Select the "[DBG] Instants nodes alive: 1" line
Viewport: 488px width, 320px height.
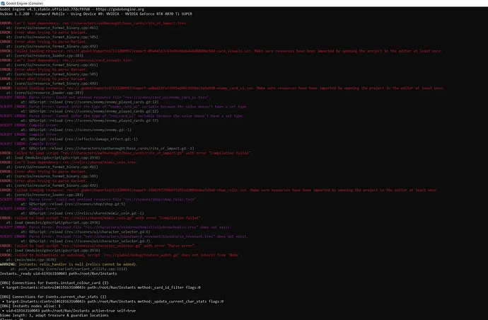point(30,307)
